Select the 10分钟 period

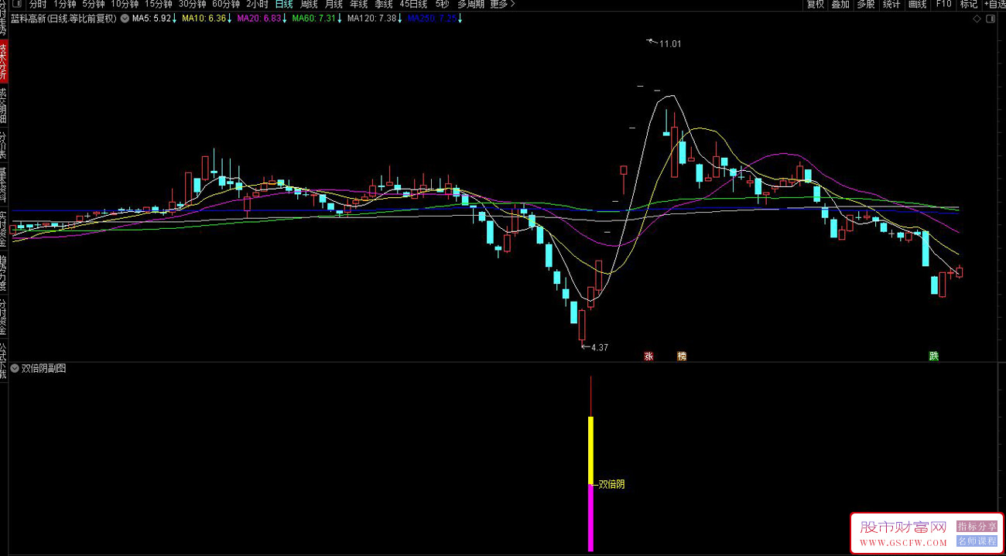(x=125, y=4)
